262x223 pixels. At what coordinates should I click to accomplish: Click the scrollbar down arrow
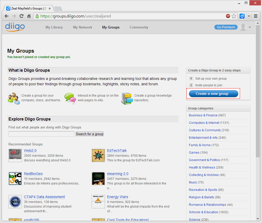[258, 219]
